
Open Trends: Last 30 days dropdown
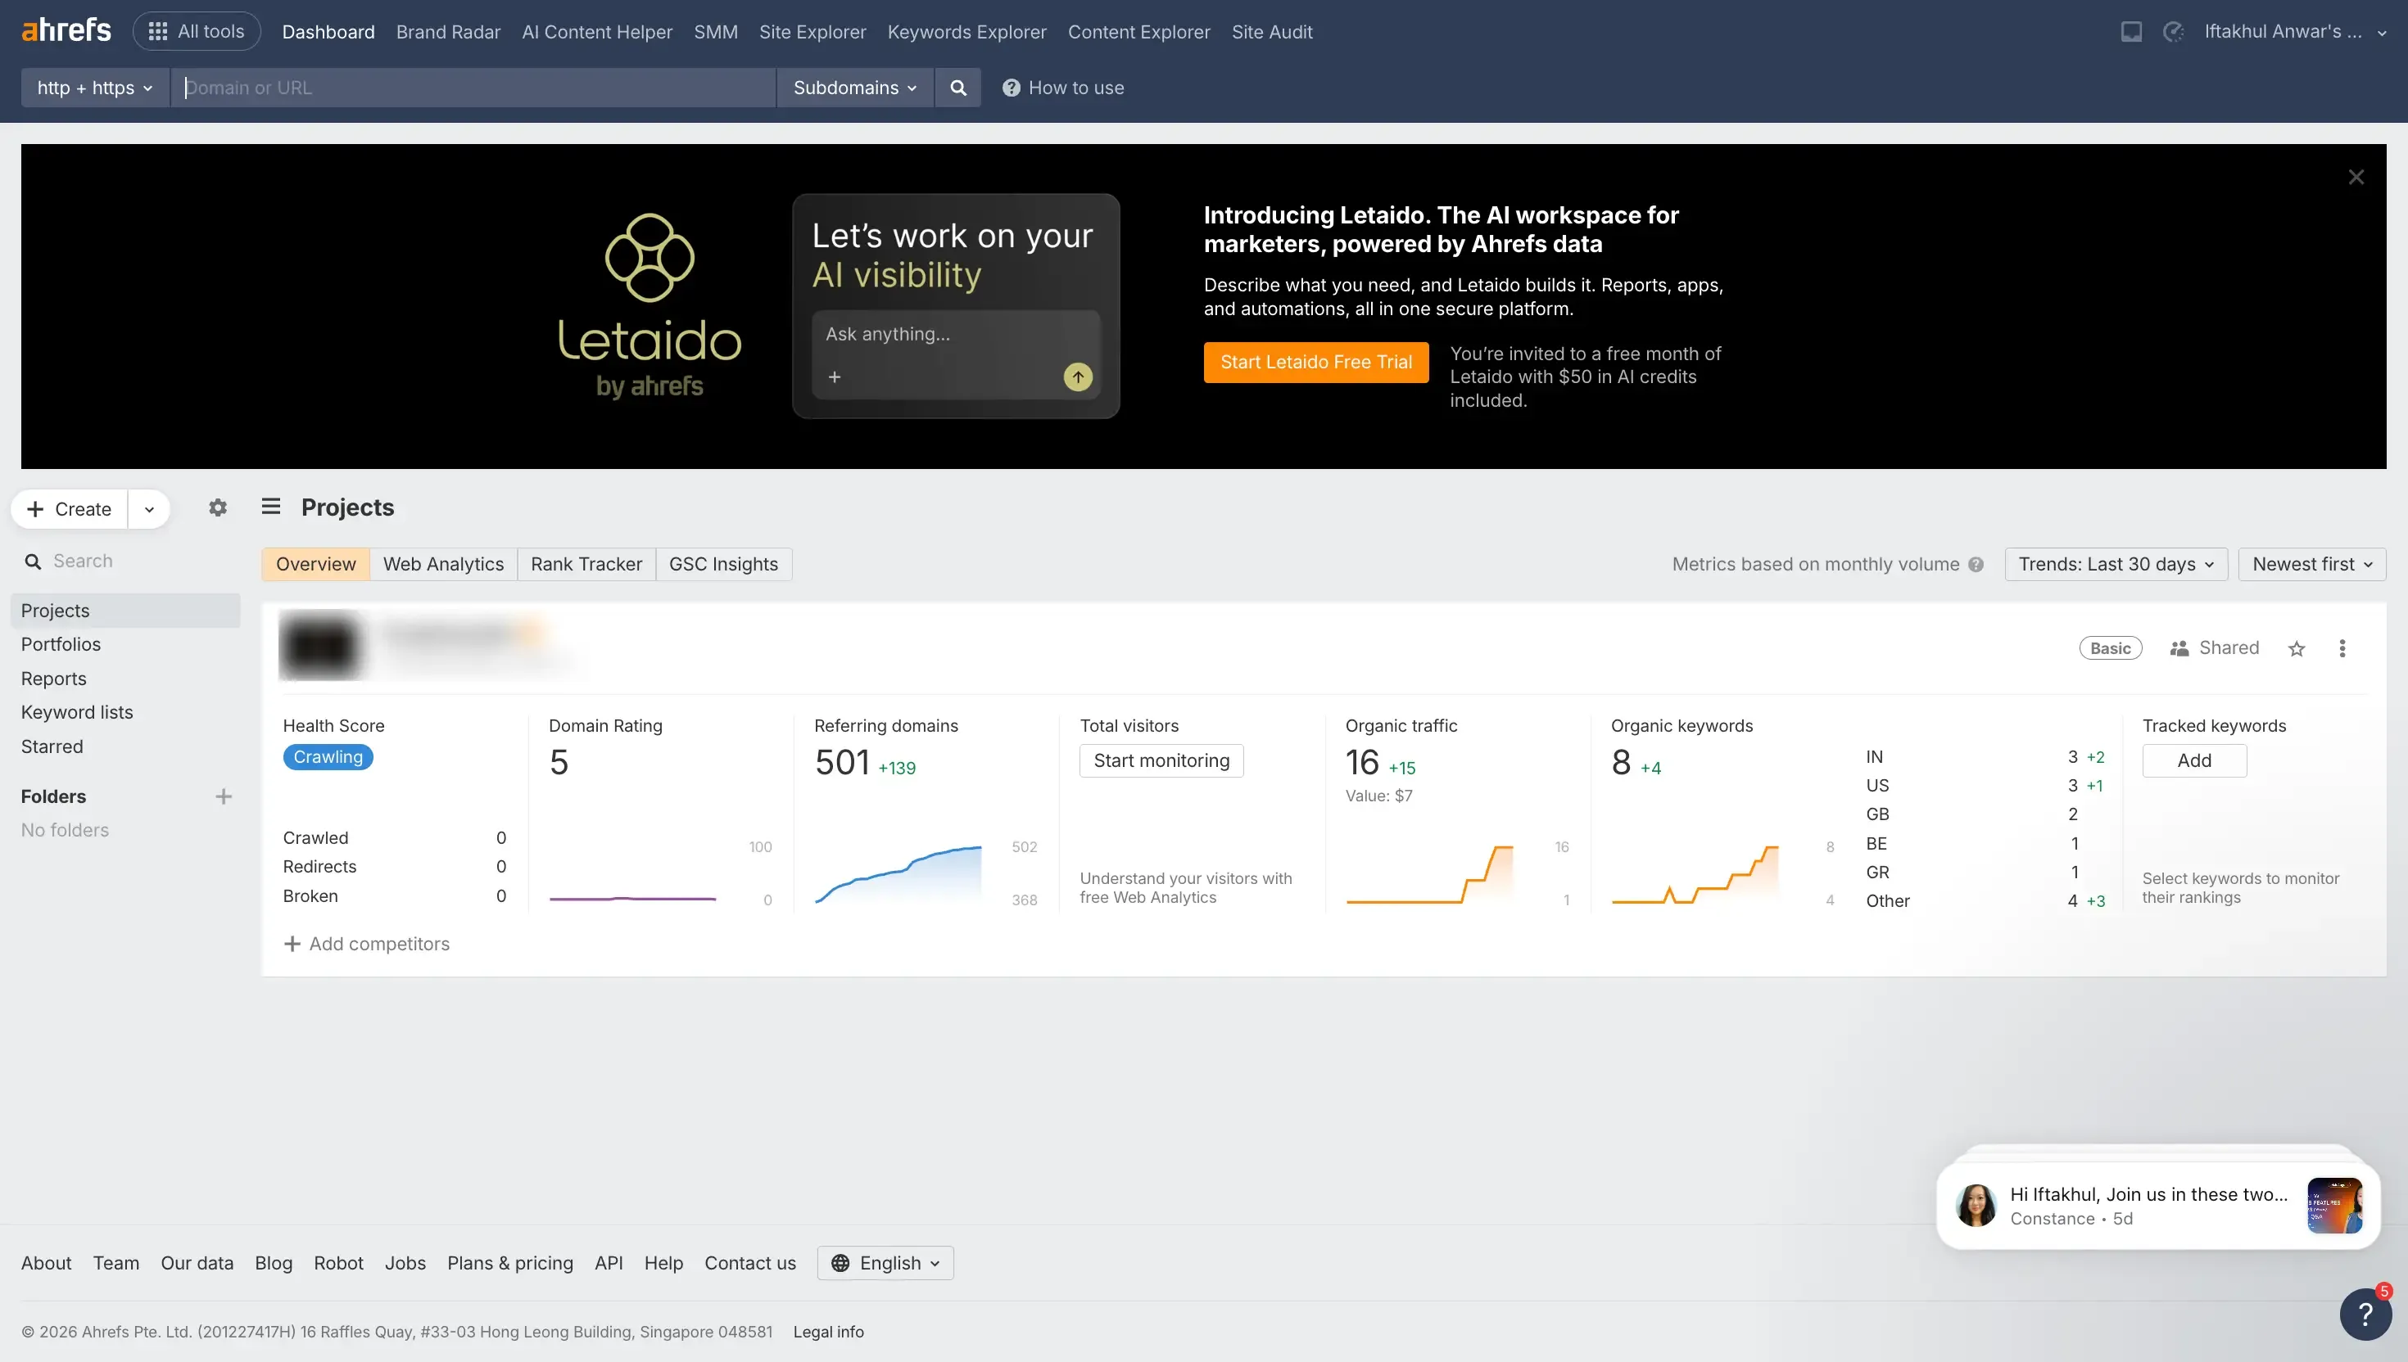coord(2115,564)
